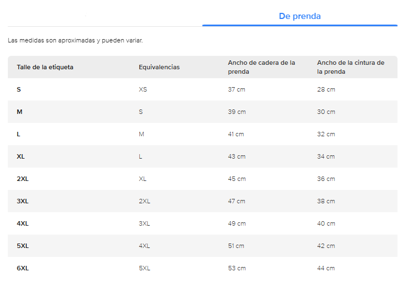
Task: Click the approximate measurements note text
Action: point(75,41)
